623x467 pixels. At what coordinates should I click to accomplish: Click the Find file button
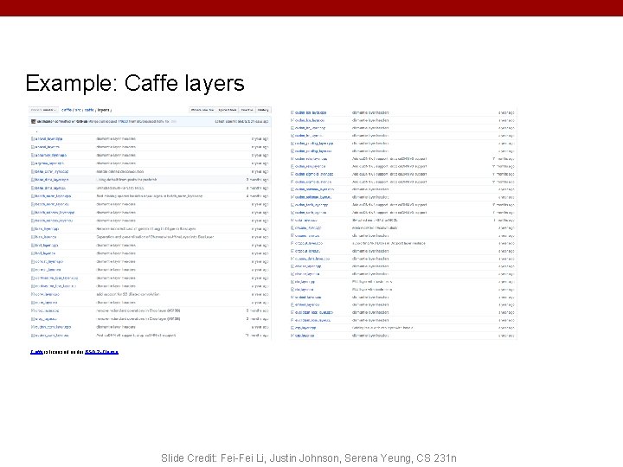tap(247, 110)
